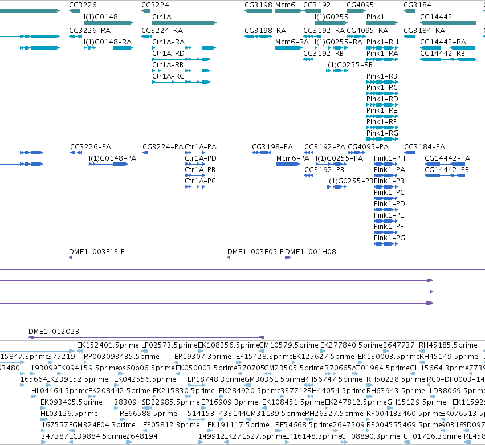
Task: Click the CG3224 gene label
Action: tap(155, 5)
